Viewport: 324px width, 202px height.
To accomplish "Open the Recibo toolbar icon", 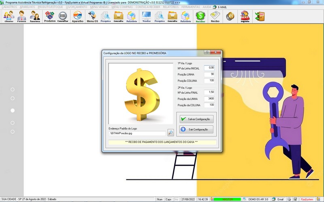I will (215, 17).
